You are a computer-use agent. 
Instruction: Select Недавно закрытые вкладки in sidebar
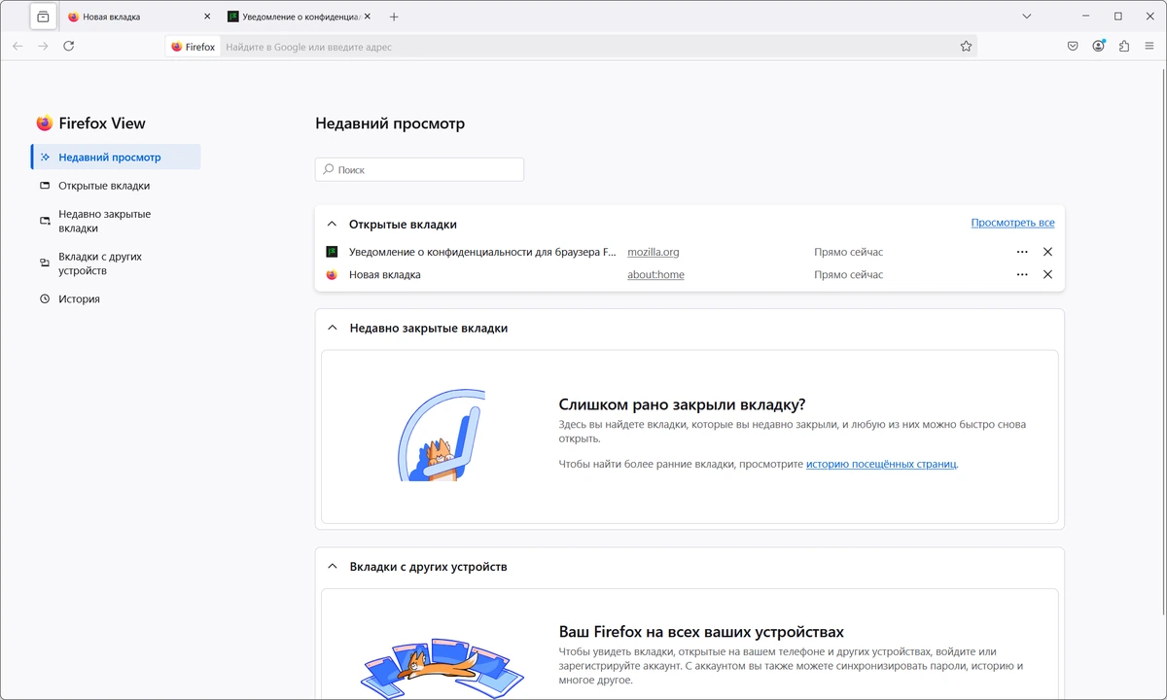click(116, 221)
